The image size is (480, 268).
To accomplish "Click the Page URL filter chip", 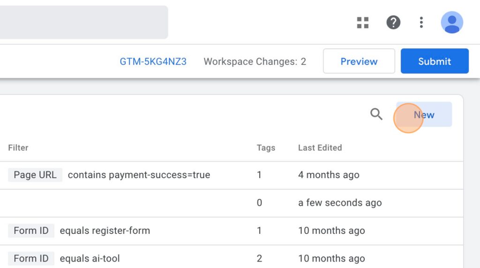I will [35, 175].
